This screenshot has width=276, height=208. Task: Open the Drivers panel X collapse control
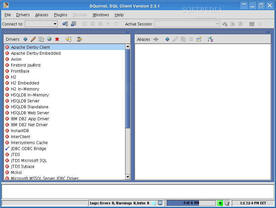pyautogui.click(x=128, y=32)
